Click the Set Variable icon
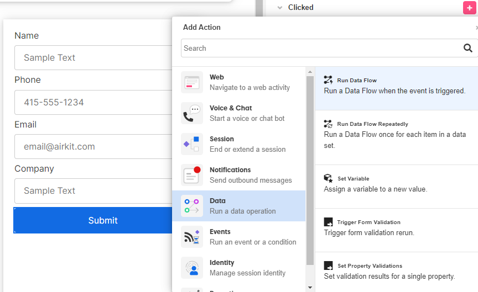The height and width of the screenshot is (292, 478). (x=328, y=178)
